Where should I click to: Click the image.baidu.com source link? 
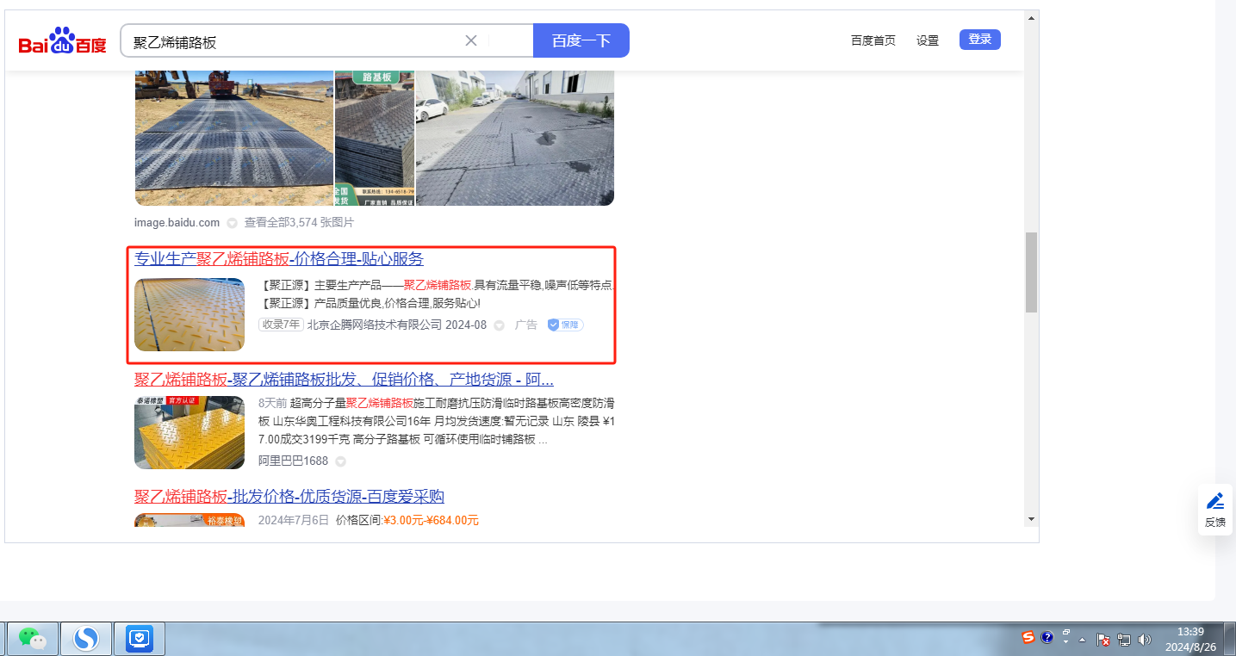177,222
